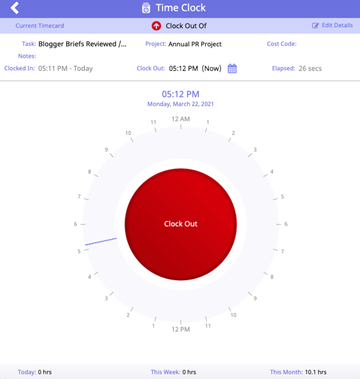360x379 pixels.
Task: Click the blue clock-in marker on dial
Action: click(x=101, y=241)
